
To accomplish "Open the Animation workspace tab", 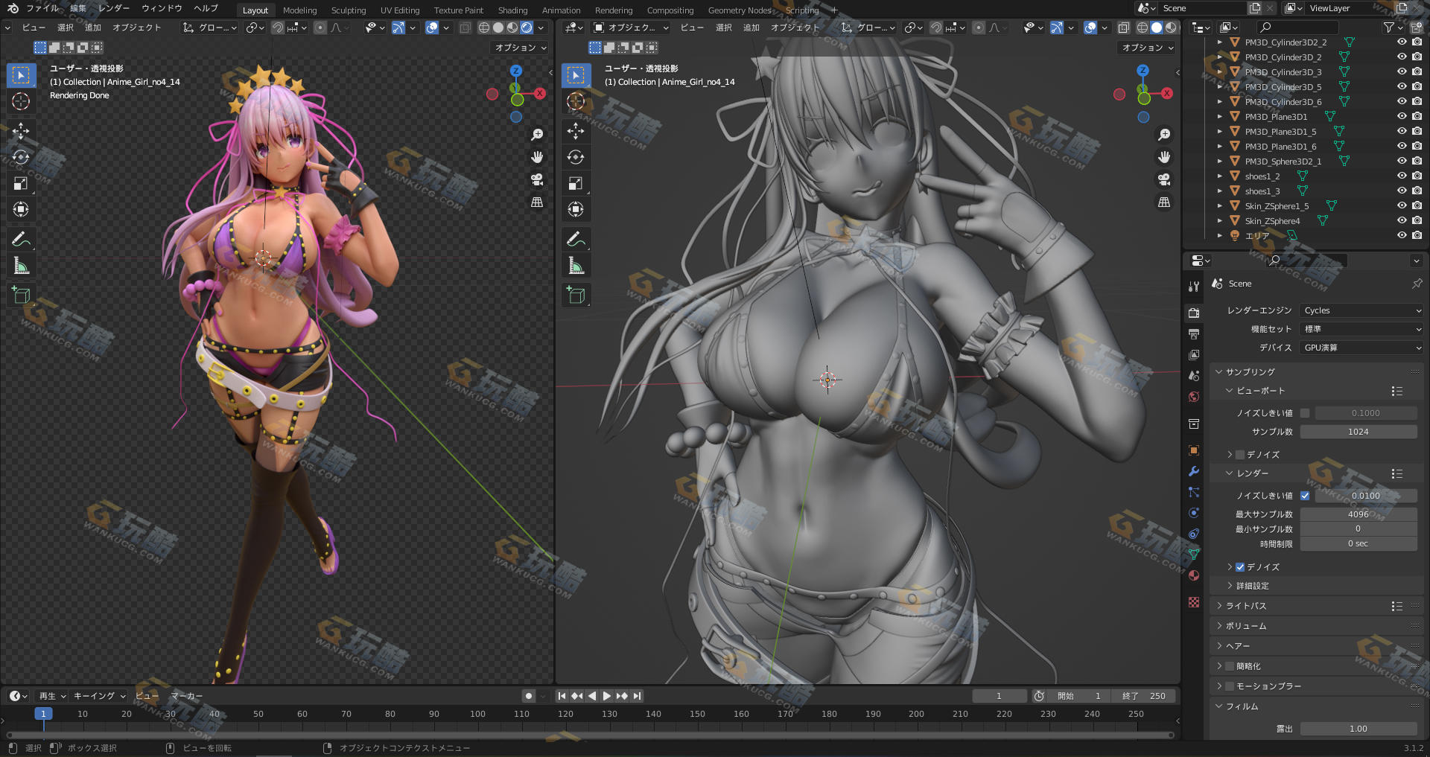I will pyautogui.click(x=561, y=10).
